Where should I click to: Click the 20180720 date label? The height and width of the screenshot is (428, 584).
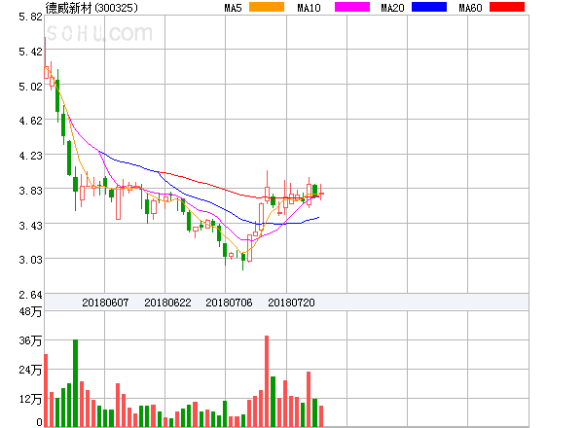tap(291, 303)
